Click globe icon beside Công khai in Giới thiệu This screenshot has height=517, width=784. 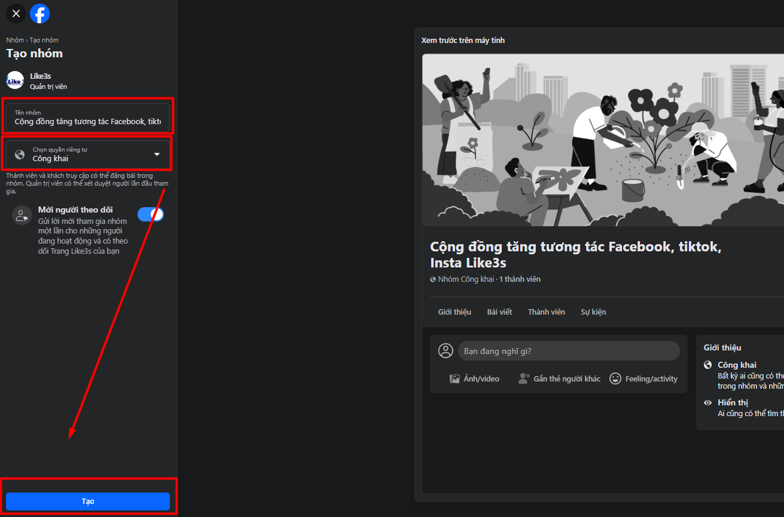[x=708, y=365]
